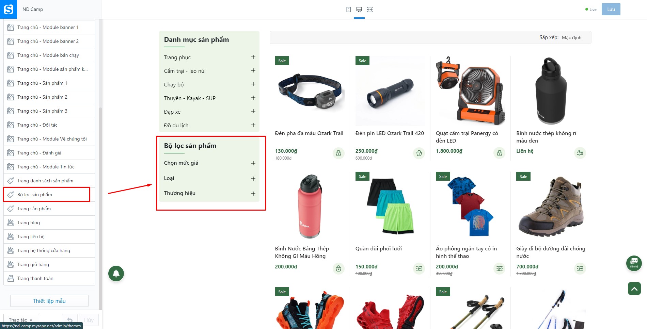
Task: Click the notification bell icon
Action: pos(116,274)
